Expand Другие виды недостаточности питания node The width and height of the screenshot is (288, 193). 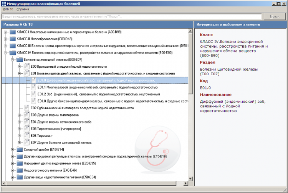(12, 177)
